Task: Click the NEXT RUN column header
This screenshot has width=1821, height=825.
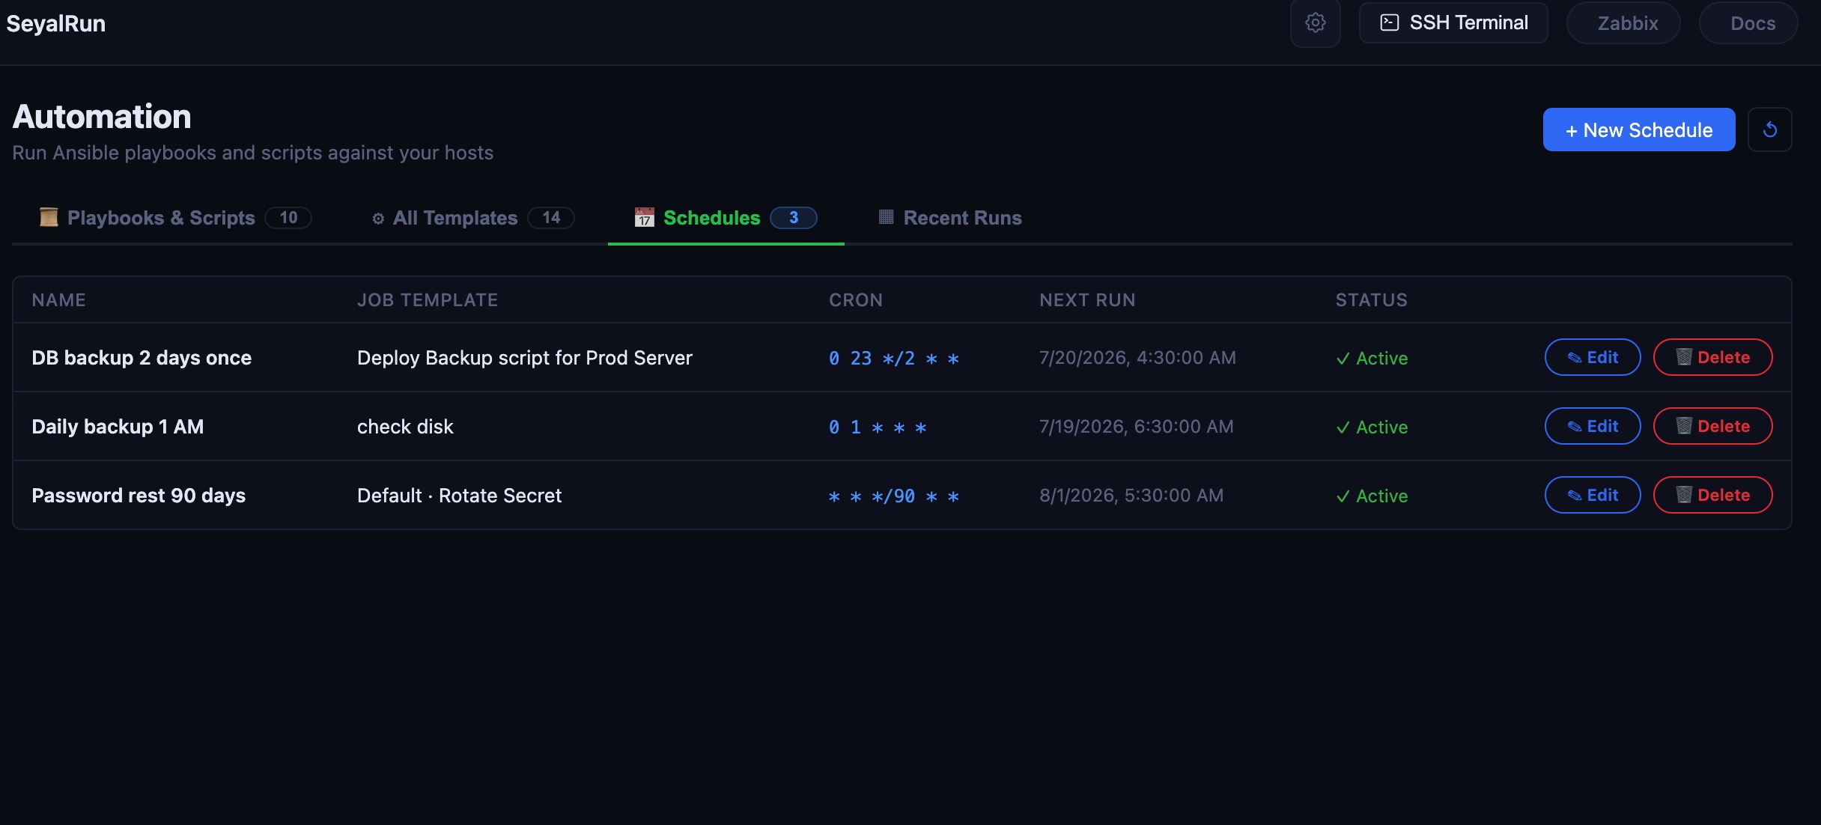Action: pos(1087,300)
